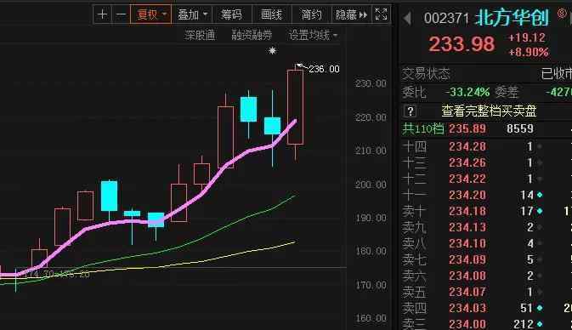
Task: Toggle 隐藏 to hide the side panel
Action: [x=351, y=14]
